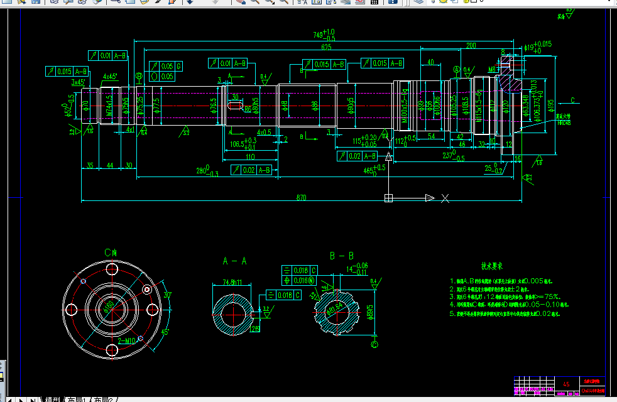Viewport: 617px width, 402px height.
Task: Select the 技术要求 heading
Action: (492, 266)
